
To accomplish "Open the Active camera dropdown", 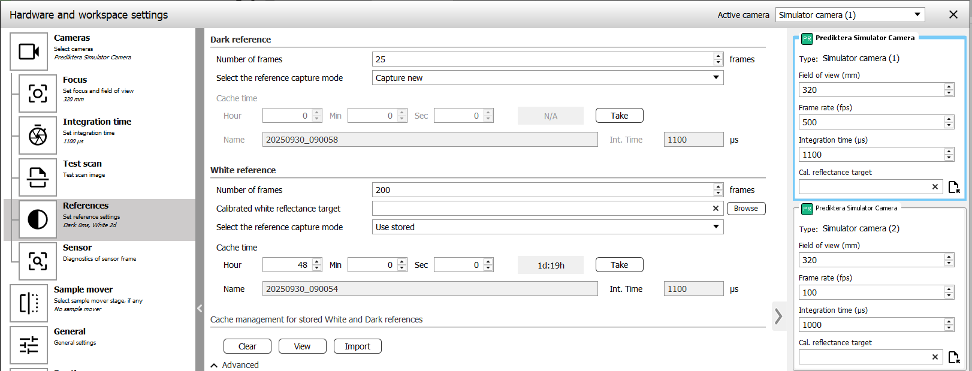I will [x=850, y=15].
